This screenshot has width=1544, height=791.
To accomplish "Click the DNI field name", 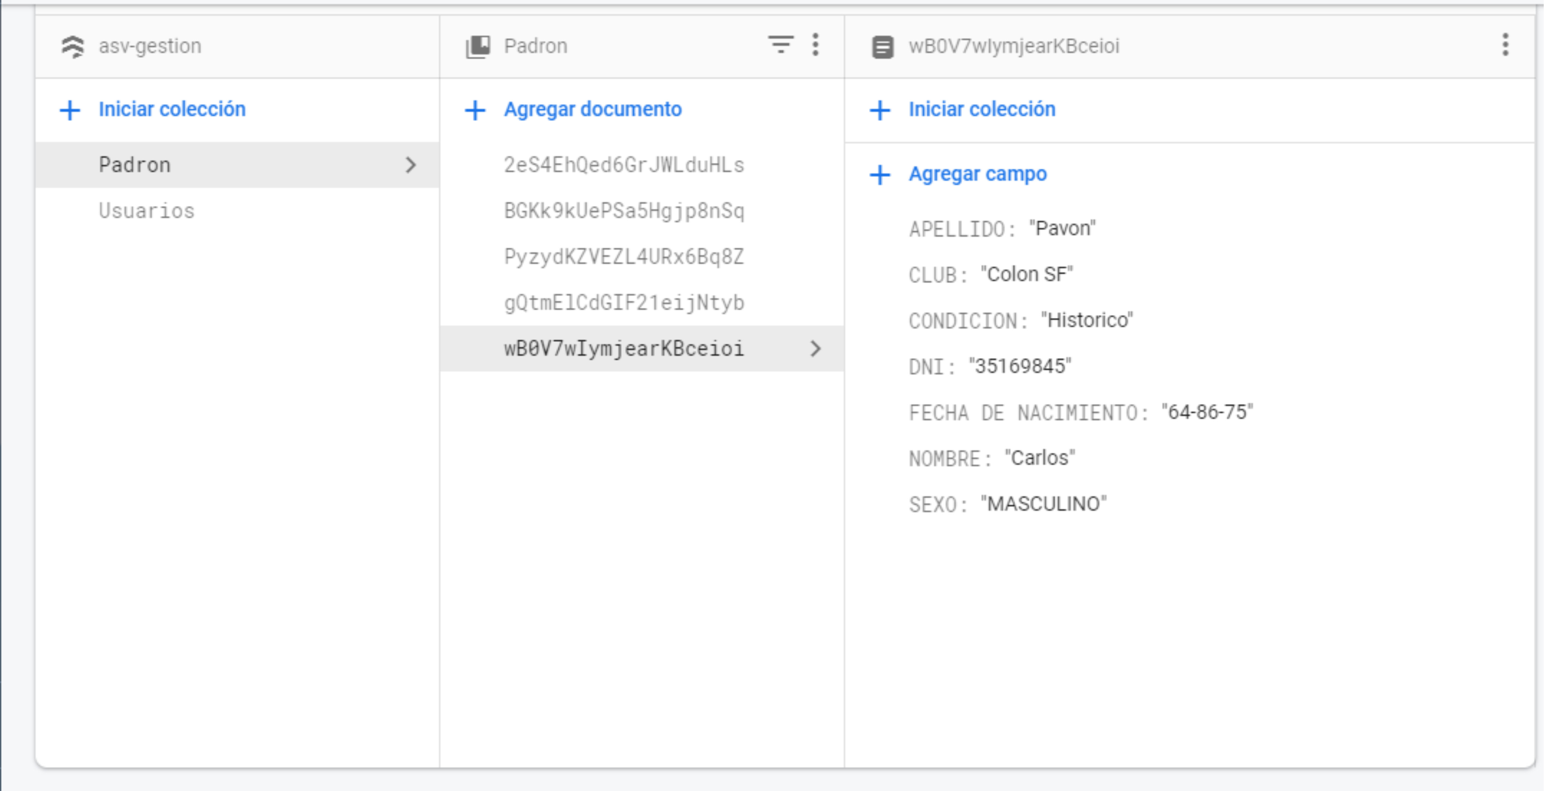I will pos(932,367).
